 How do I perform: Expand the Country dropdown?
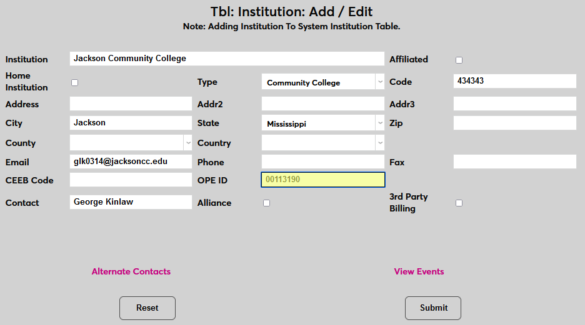(322, 143)
